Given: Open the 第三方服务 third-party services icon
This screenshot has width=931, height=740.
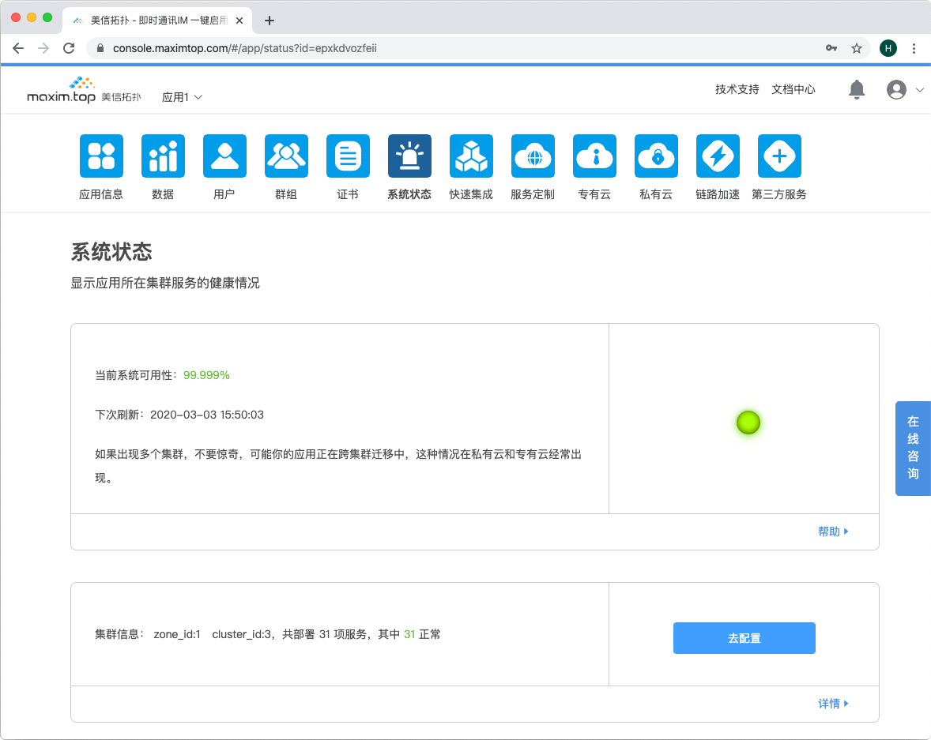Looking at the screenshot, I should coord(779,156).
